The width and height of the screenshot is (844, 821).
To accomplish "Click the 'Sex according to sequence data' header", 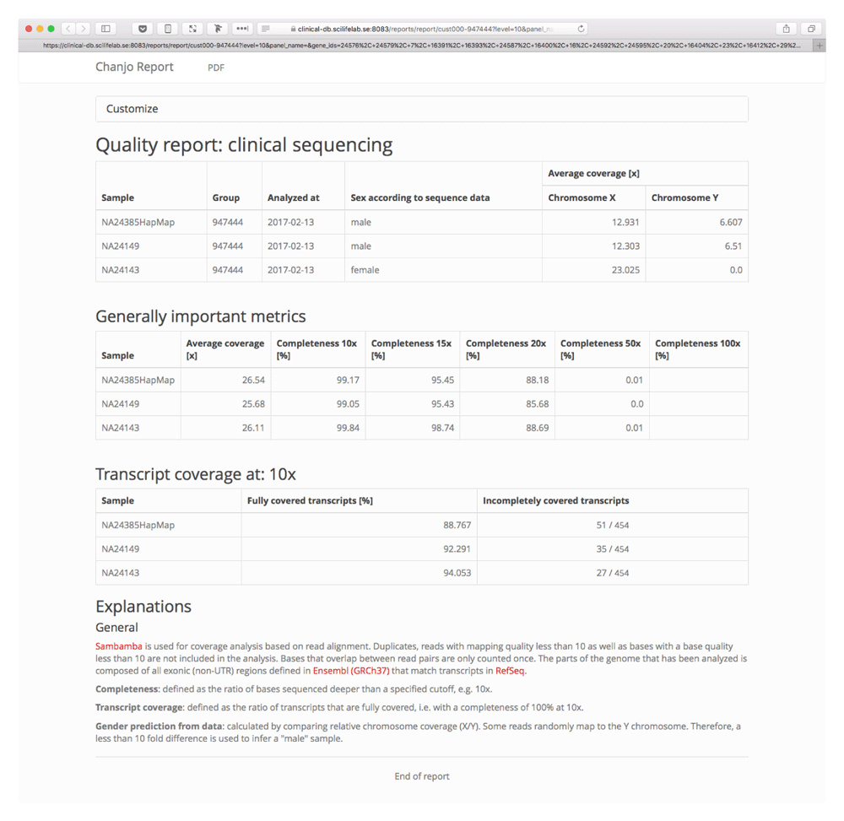I will tap(419, 197).
